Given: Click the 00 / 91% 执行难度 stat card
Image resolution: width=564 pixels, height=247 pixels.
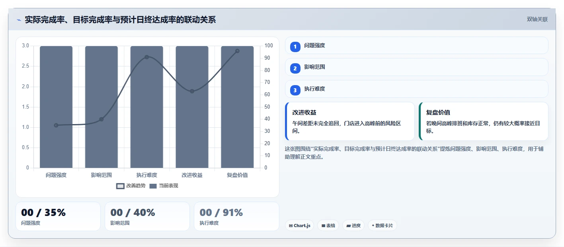Looking at the screenshot, I should [236, 216].
